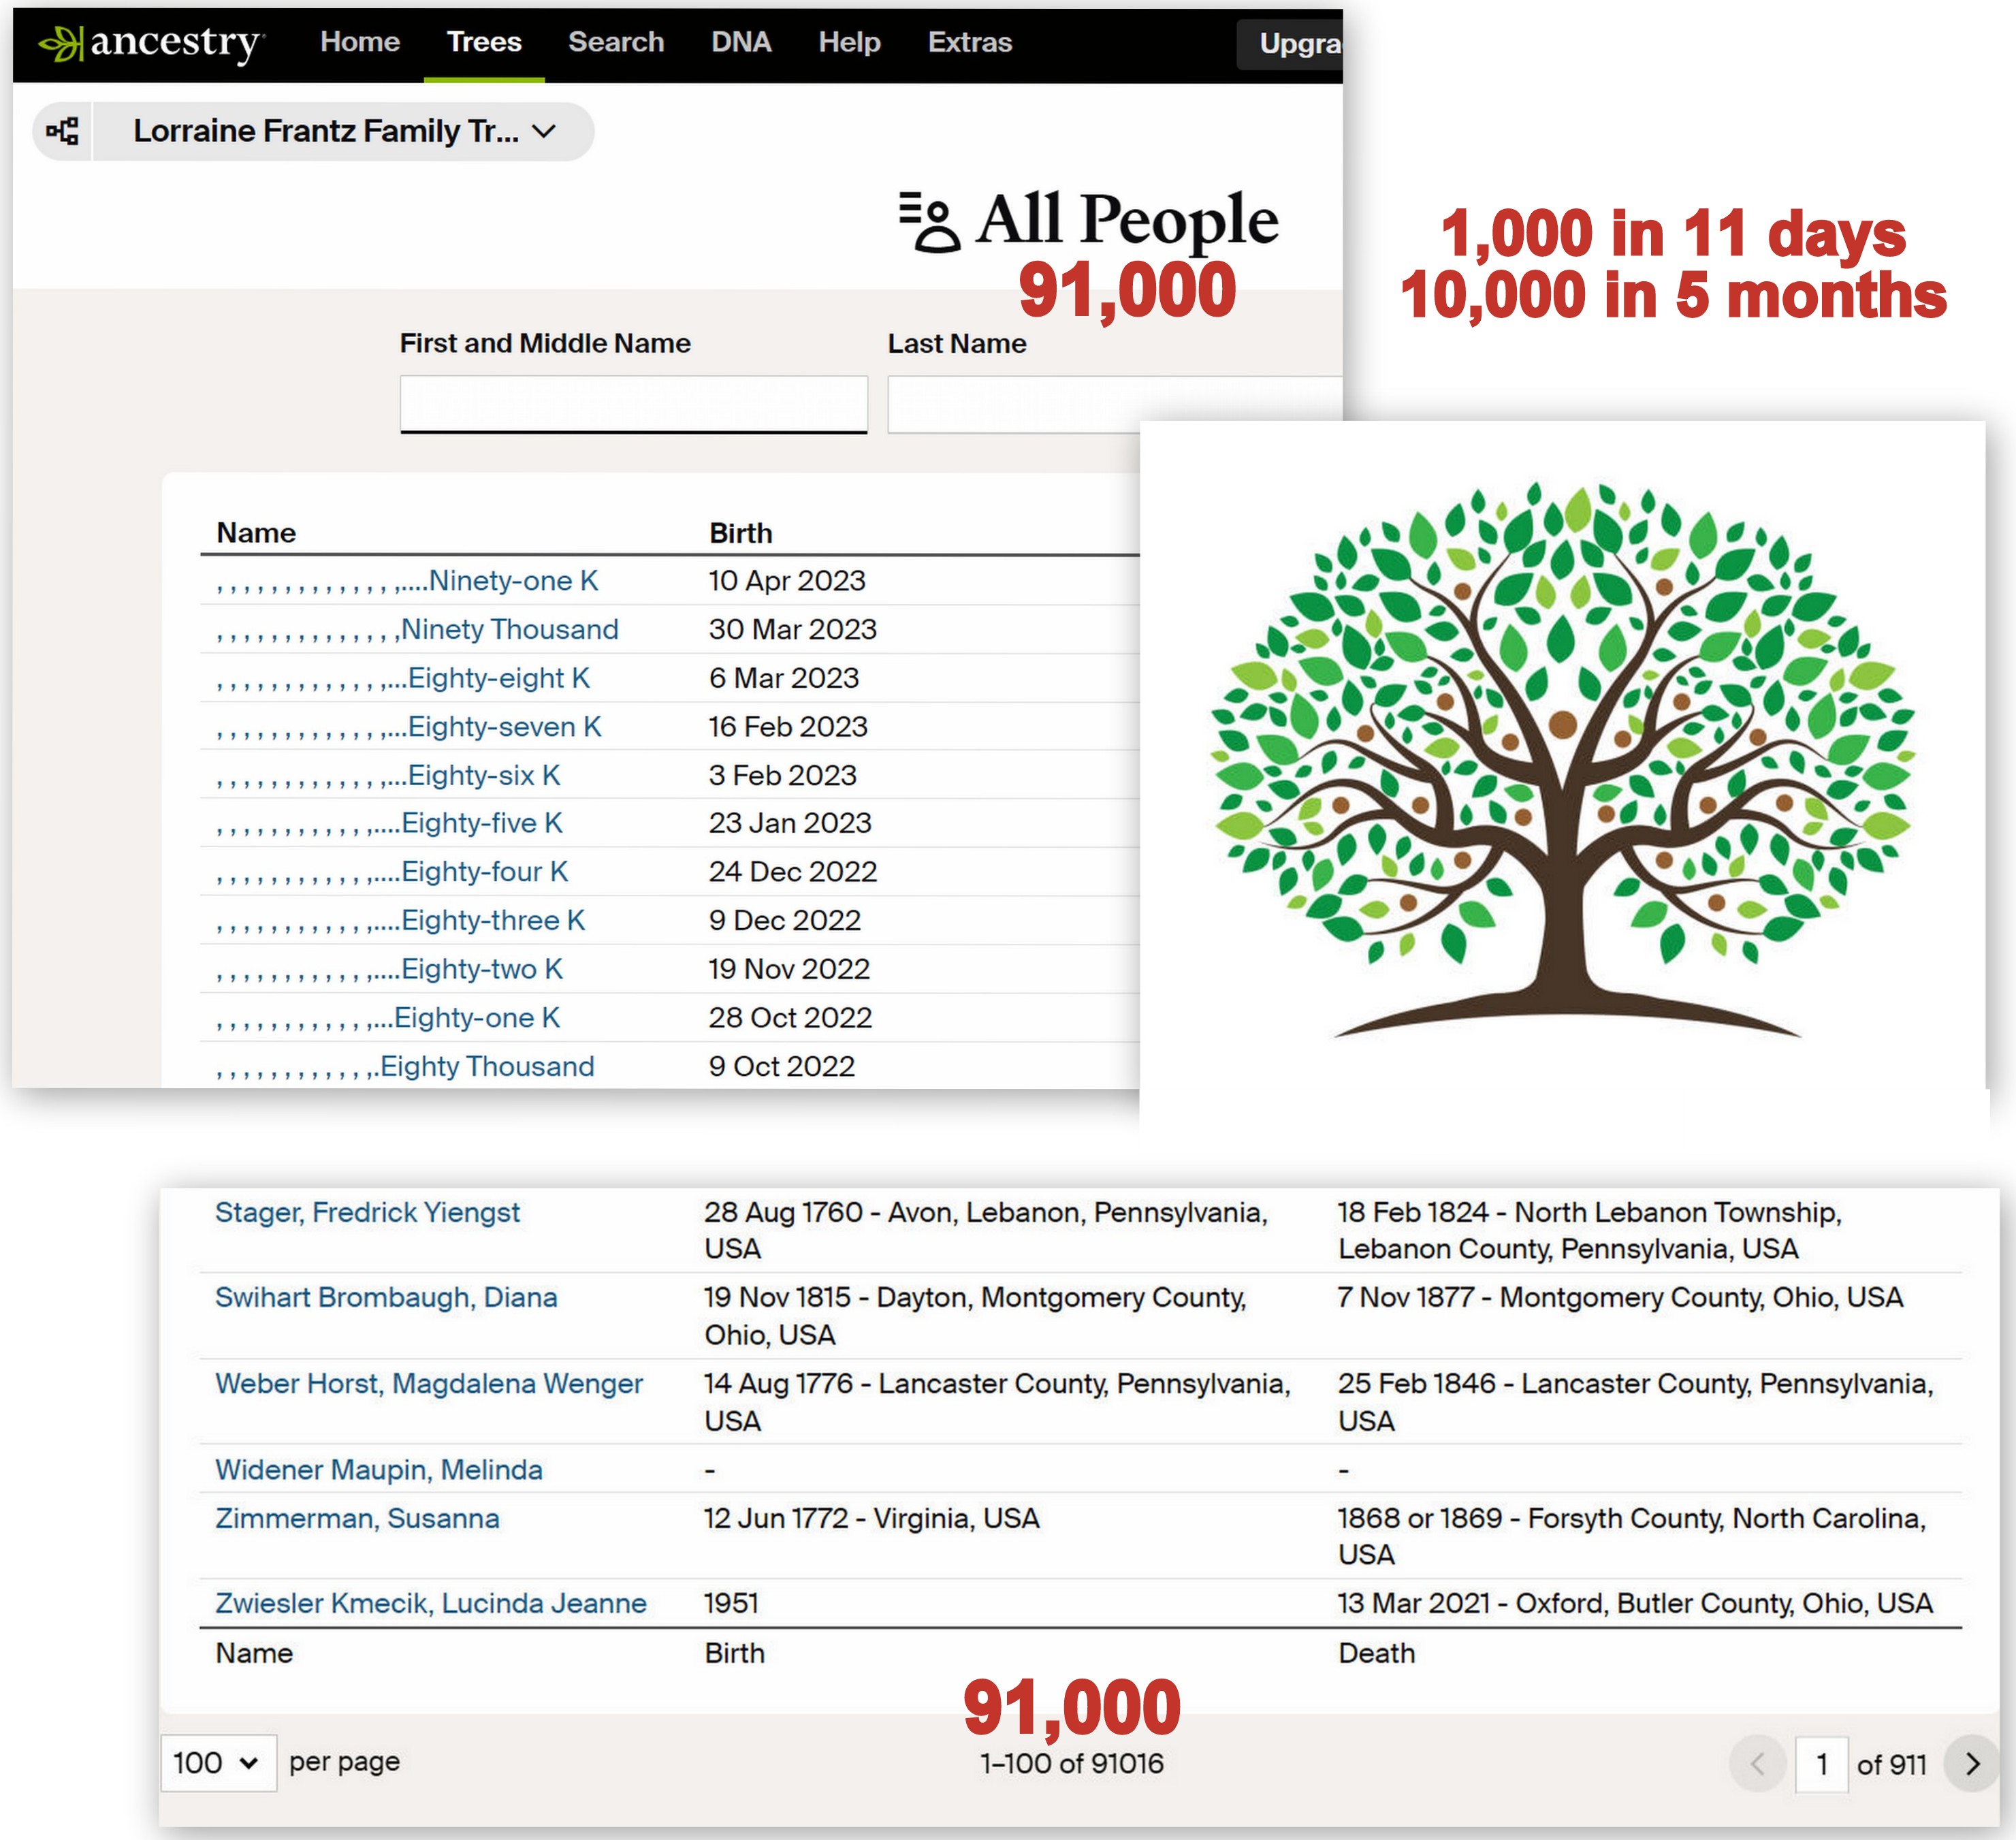Image resolution: width=2016 pixels, height=1840 pixels.
Task: Open the 100 per page dropdown
Action: pos(217,1763)
